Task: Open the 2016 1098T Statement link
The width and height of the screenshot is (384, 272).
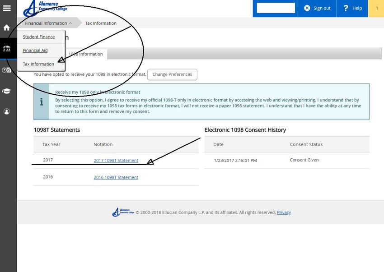Action: click(x=116, y=177)
